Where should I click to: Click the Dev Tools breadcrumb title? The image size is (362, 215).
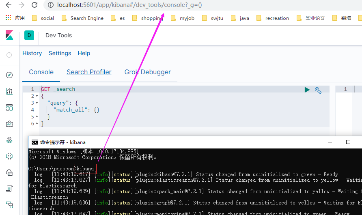click(58, 35)
